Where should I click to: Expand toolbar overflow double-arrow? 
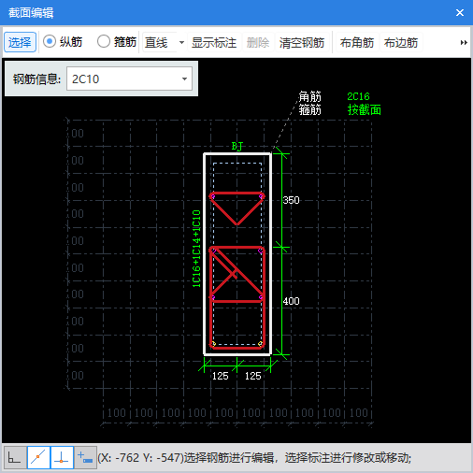point(464,42)
